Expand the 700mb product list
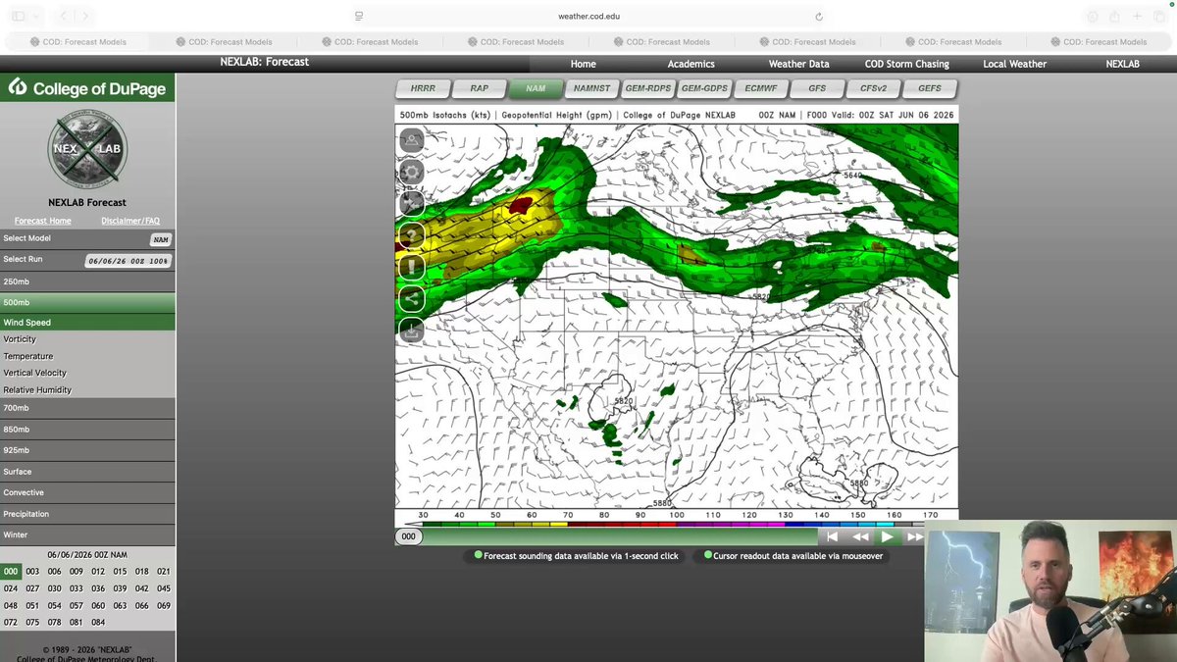 pyautogui.click(x=87, y=408)
